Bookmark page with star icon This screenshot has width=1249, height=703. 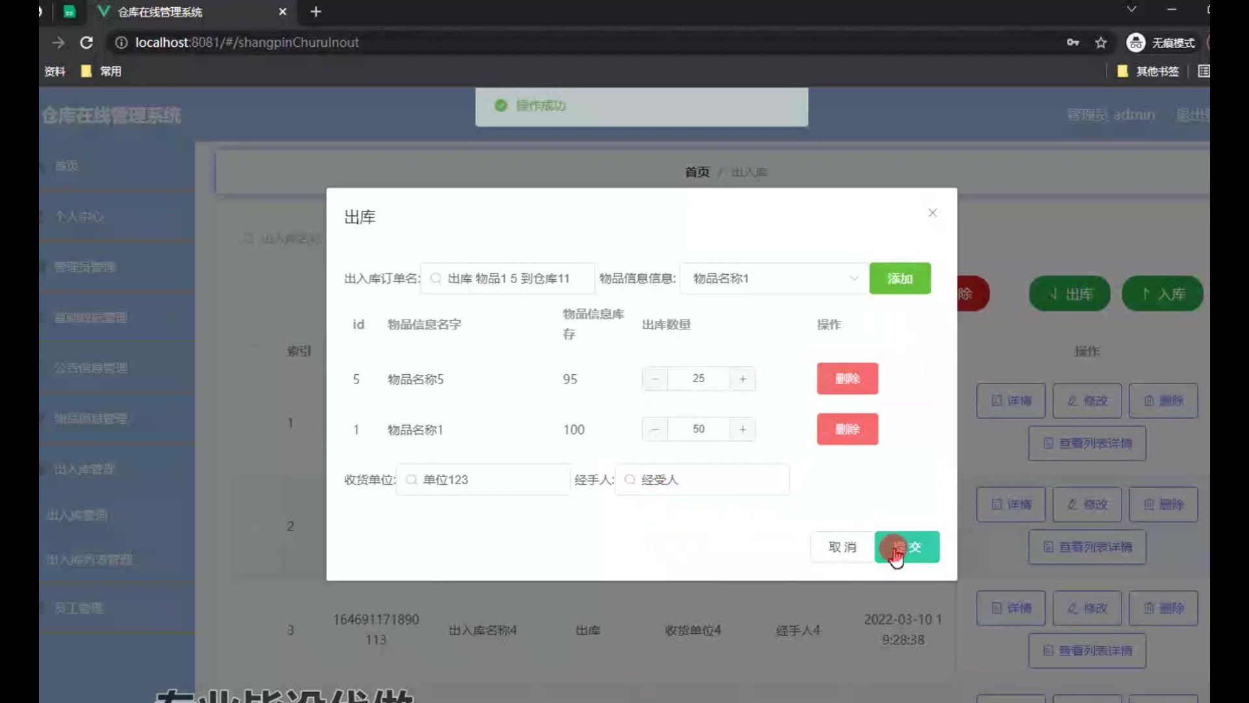click(1101, 43)
